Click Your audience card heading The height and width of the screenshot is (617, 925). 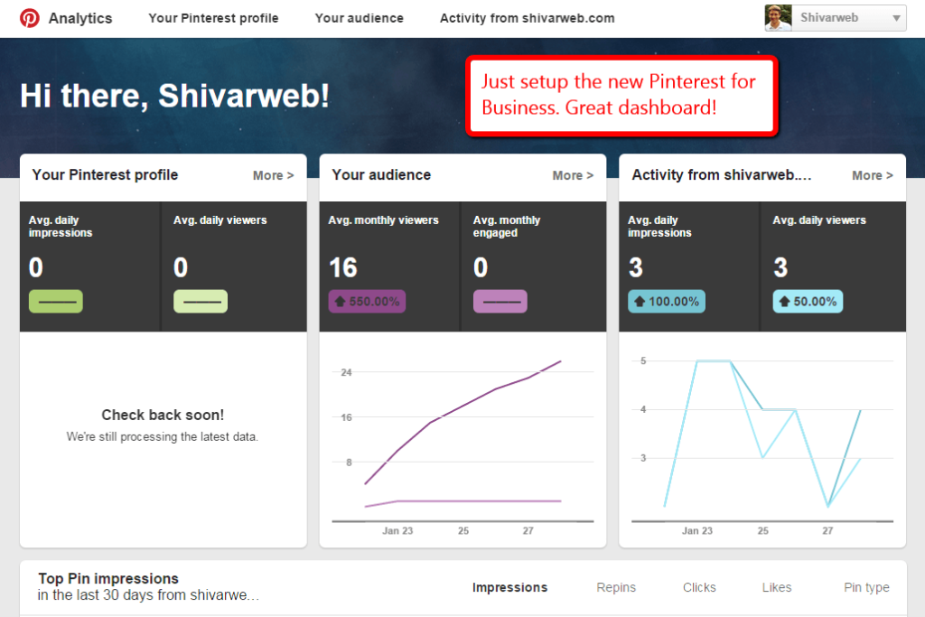click(x=381, y=174)
